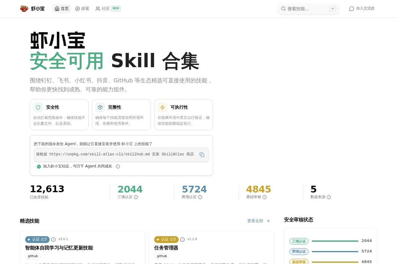Click the shield icon on the 安全性 card

38,107
